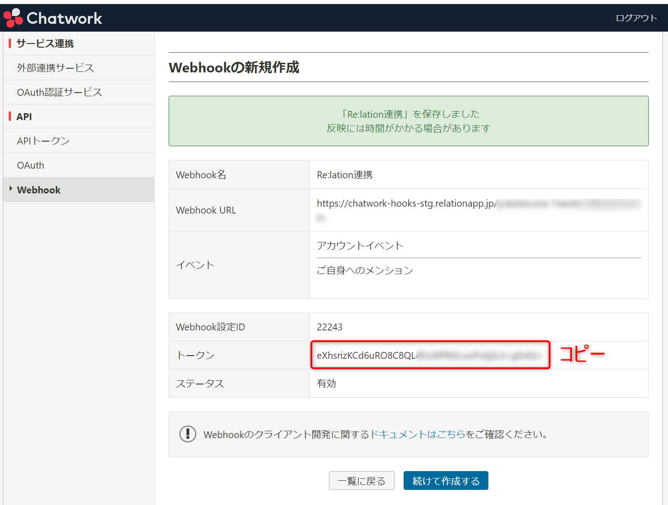Click the Chatwork logo icon
This screenshot has height=505, width=668.
point(13,18)
